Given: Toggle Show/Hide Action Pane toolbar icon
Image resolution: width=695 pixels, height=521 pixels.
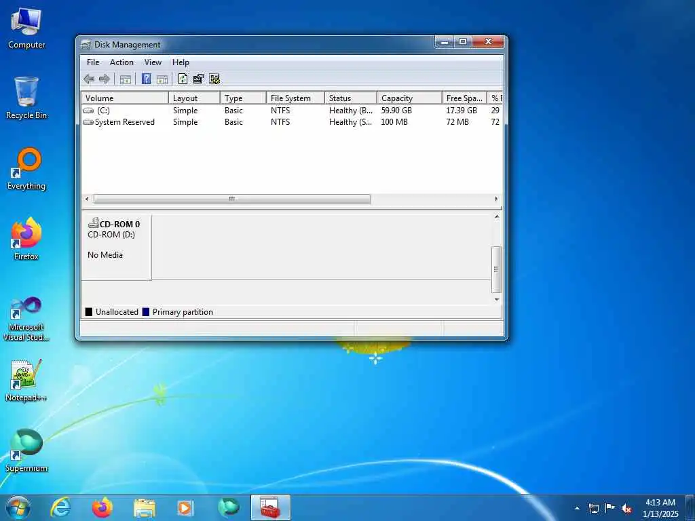Looking at the screenshot, I should [162, 79].
